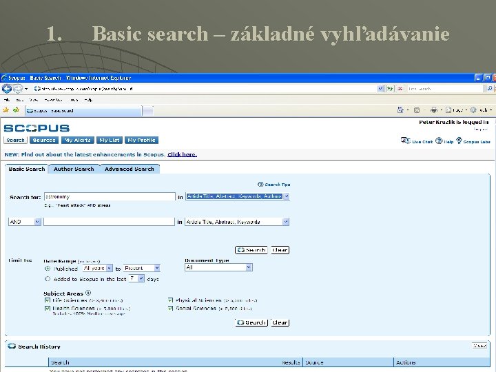Uncheck the Health Sciences checkbox
496x372 pixels.
48,308
